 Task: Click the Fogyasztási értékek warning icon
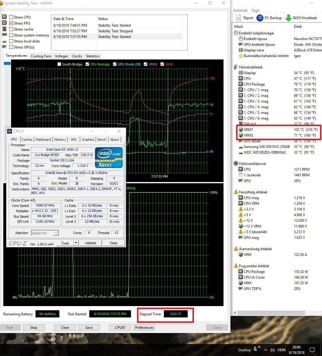236,266
